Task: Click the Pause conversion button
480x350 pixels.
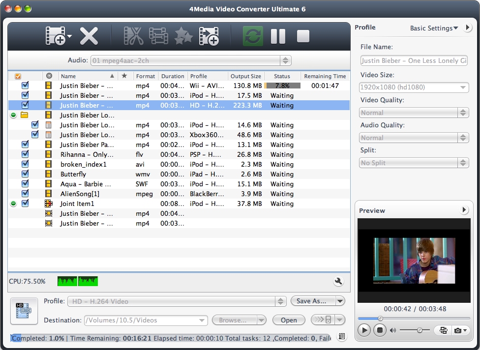Action: tap(278, 36)
